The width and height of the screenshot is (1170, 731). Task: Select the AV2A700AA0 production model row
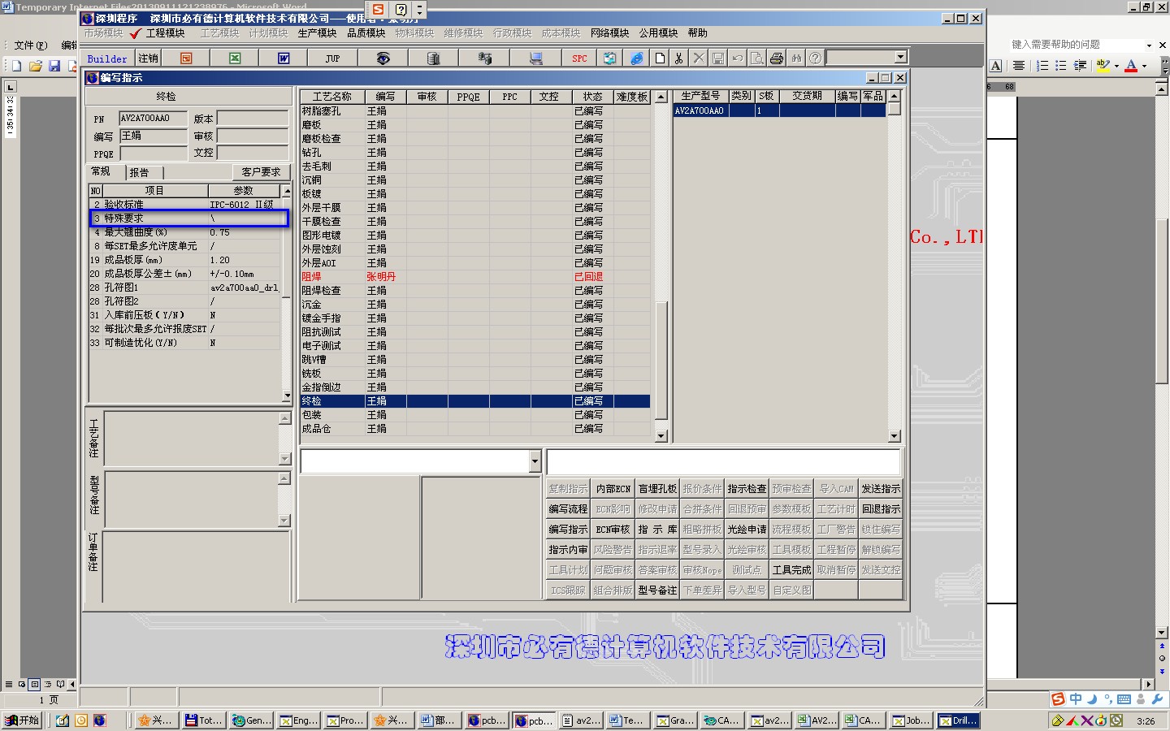pos(779,111)
